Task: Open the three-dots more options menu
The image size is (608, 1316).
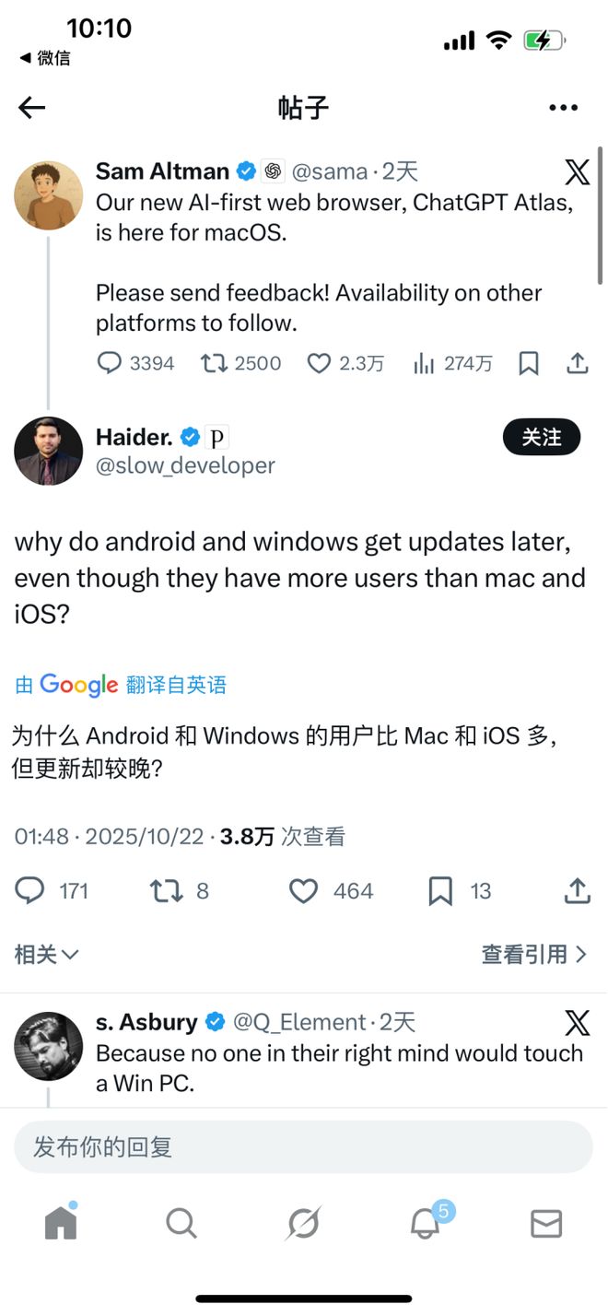Action: click(x=563, y=108)
